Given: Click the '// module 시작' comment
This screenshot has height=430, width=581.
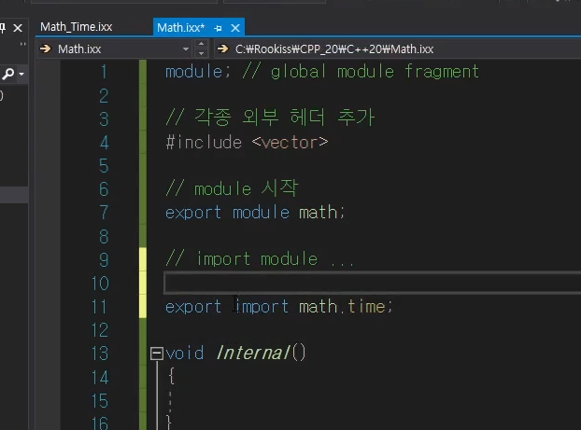Looking at the screenshot, I should [x=232, y=188].
